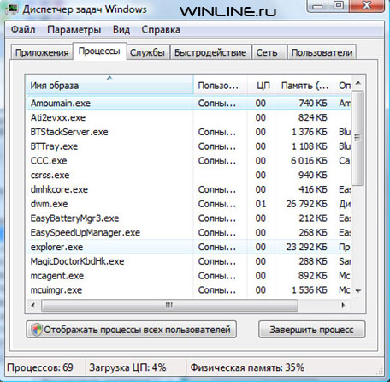Open the Параметры menu
The height and width of the screenshot is (382, 390).
point(74,30)
